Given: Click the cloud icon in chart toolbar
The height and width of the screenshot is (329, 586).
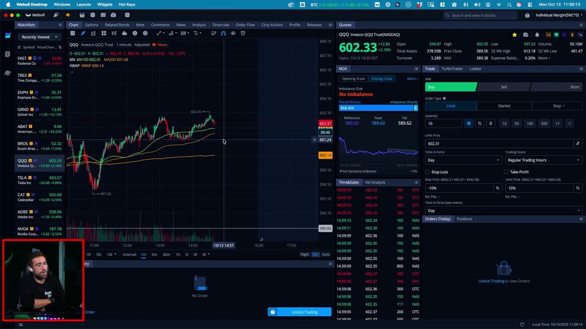Looking at the screenshot, I should click(125, 33).
